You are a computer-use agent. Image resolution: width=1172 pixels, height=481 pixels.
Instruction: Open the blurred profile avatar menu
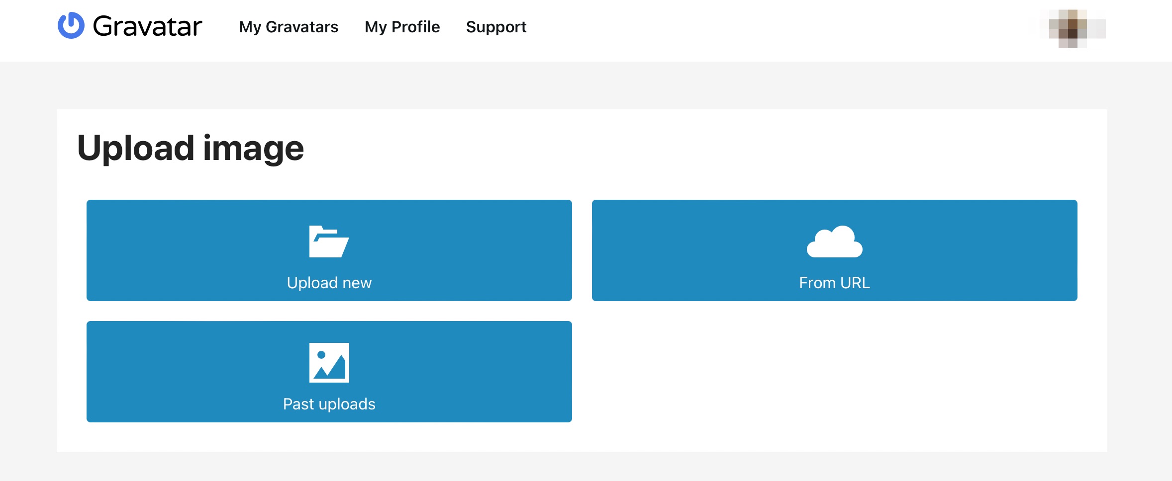click(1073, 29)
